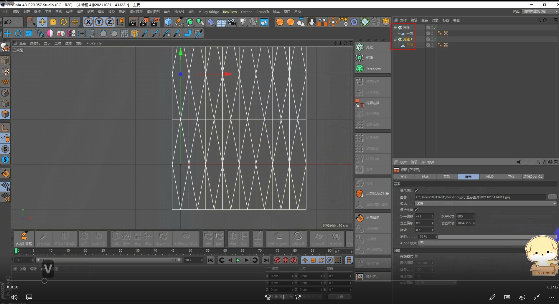Jump to the timeline start
The image size is (559, 304).
[x=210, y=260]
